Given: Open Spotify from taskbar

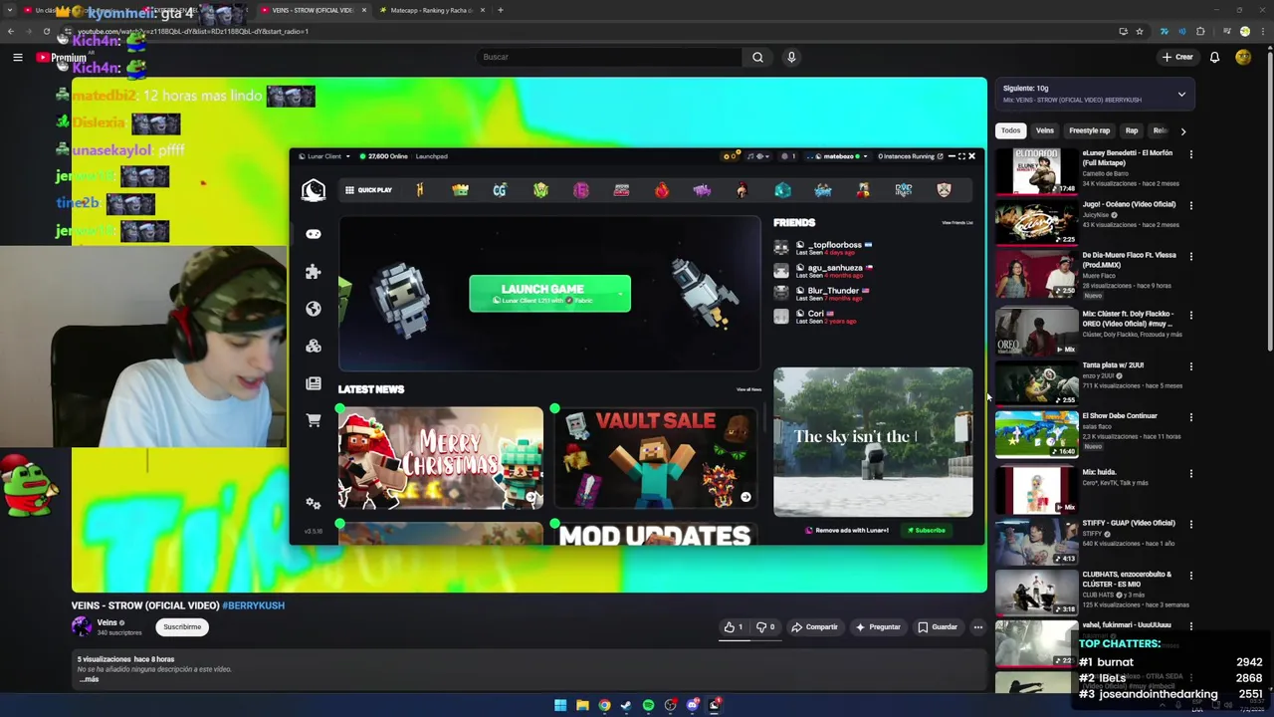Looking at the screenshot, I should [649, 705].
